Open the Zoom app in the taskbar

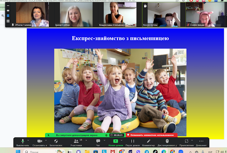(181, 152)
